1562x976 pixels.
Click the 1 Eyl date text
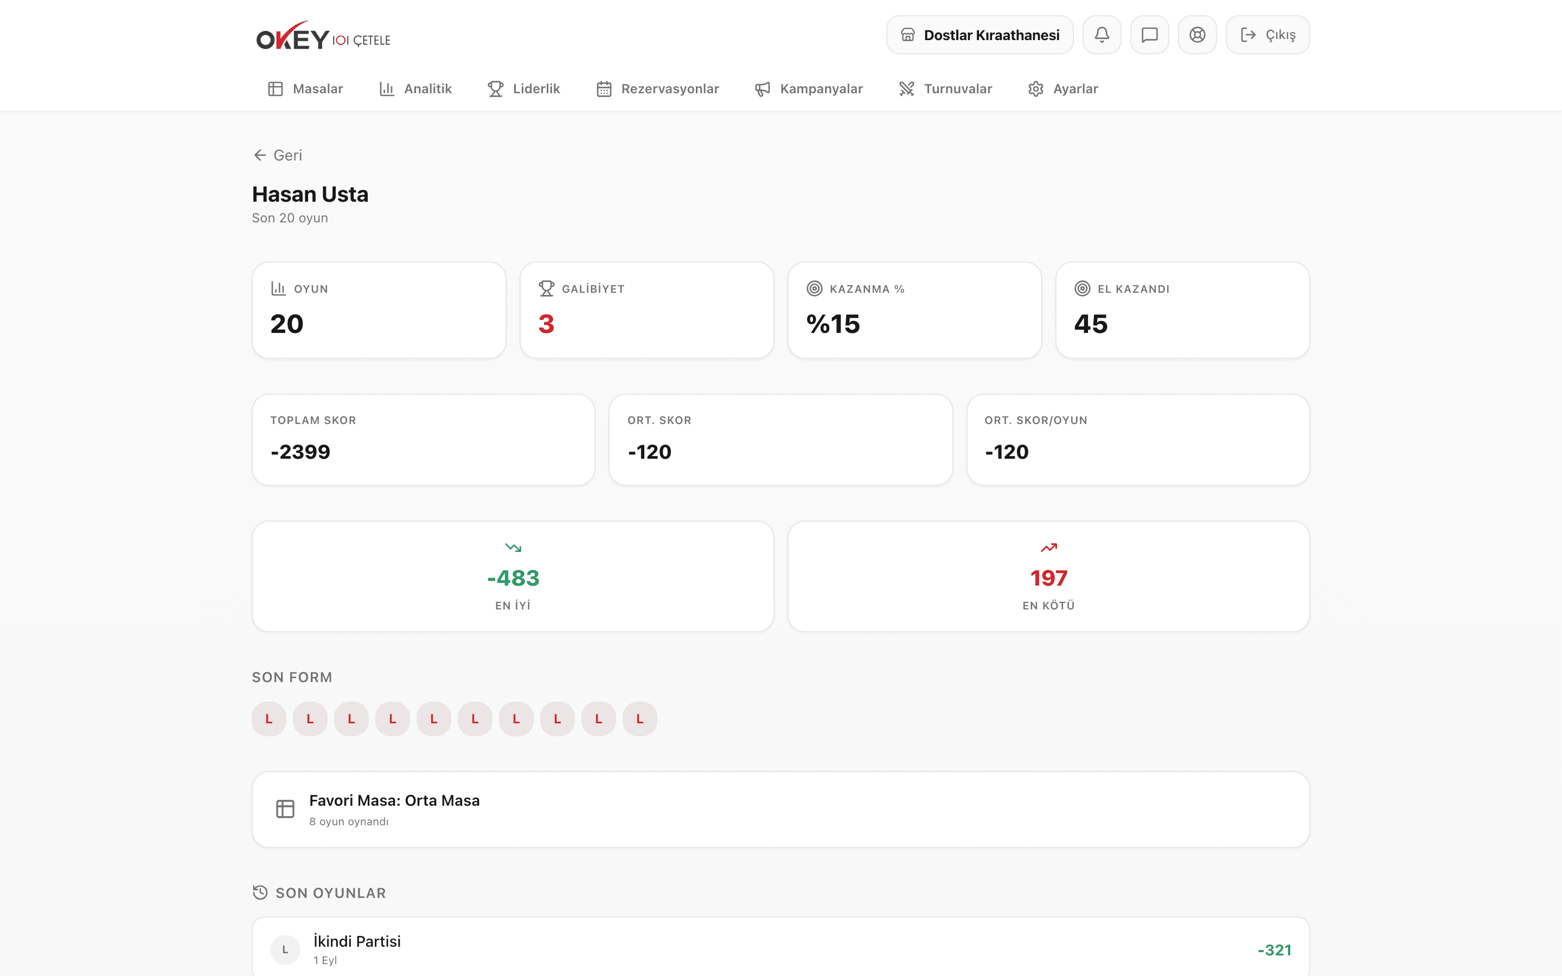[325, 960]
